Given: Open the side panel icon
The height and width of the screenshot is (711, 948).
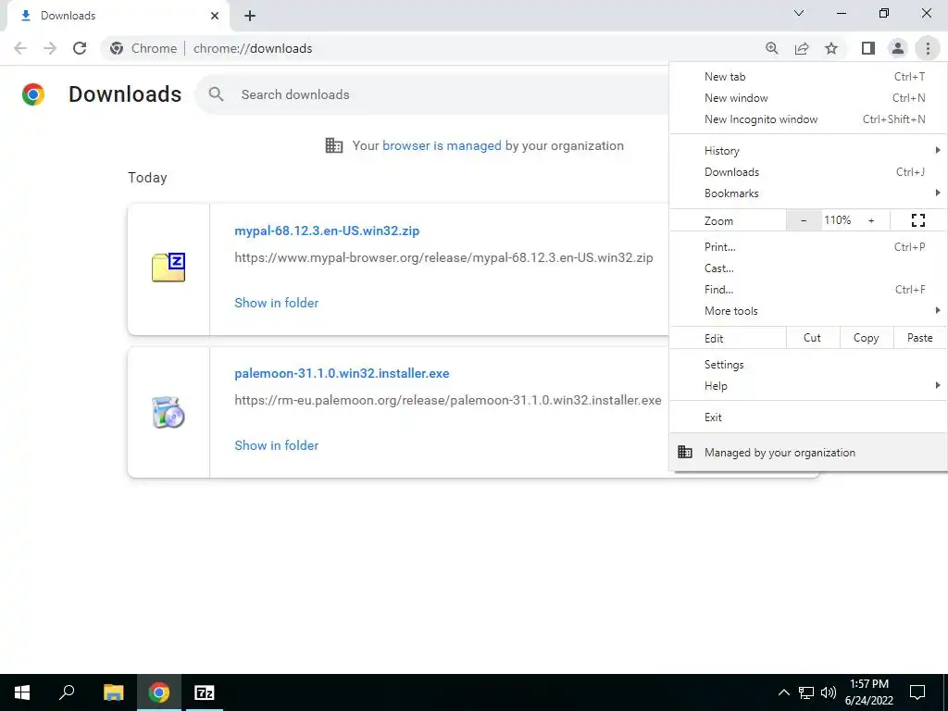Looking at the screenshot, I should (x=868, y=48).
